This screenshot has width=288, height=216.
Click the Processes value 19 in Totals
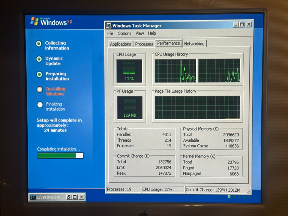(x=169, y=146)
